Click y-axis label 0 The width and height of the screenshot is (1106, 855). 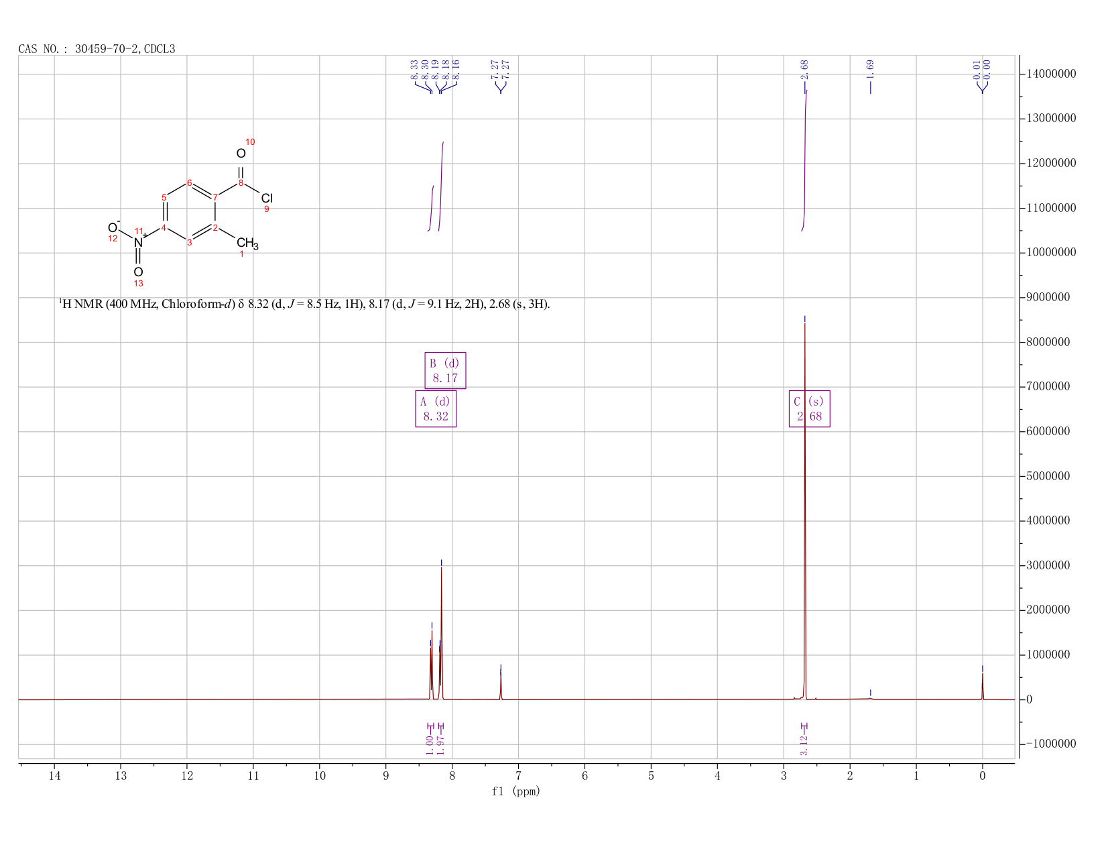coord(1029,699)
